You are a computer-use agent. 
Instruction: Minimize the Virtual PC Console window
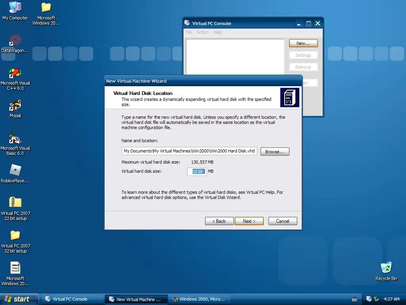pyautogui.click(x=299, y=23)
